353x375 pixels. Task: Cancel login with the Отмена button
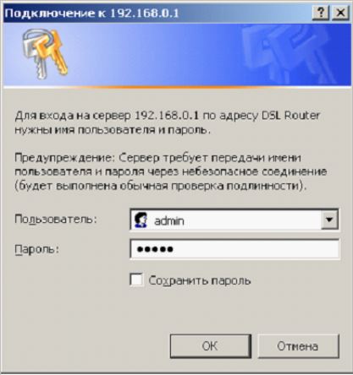pos(298,346)
